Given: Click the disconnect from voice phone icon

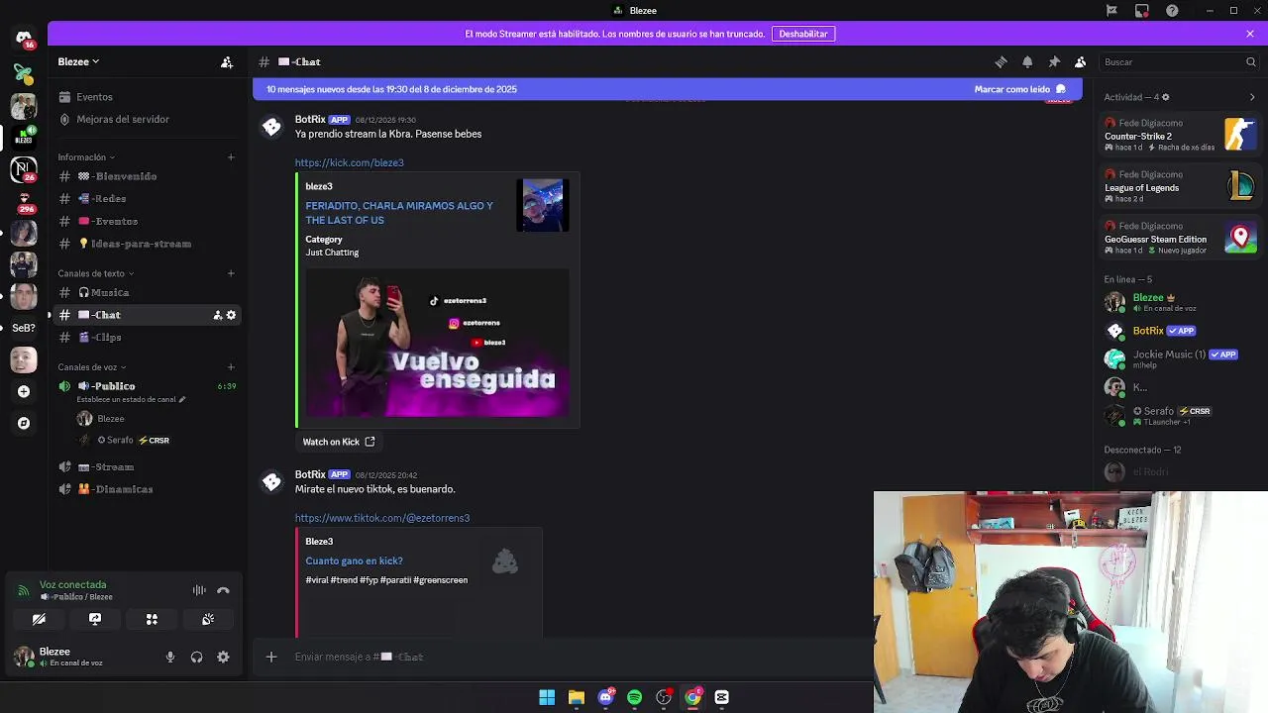Looking at the screenshot, I should click(223, 590).
